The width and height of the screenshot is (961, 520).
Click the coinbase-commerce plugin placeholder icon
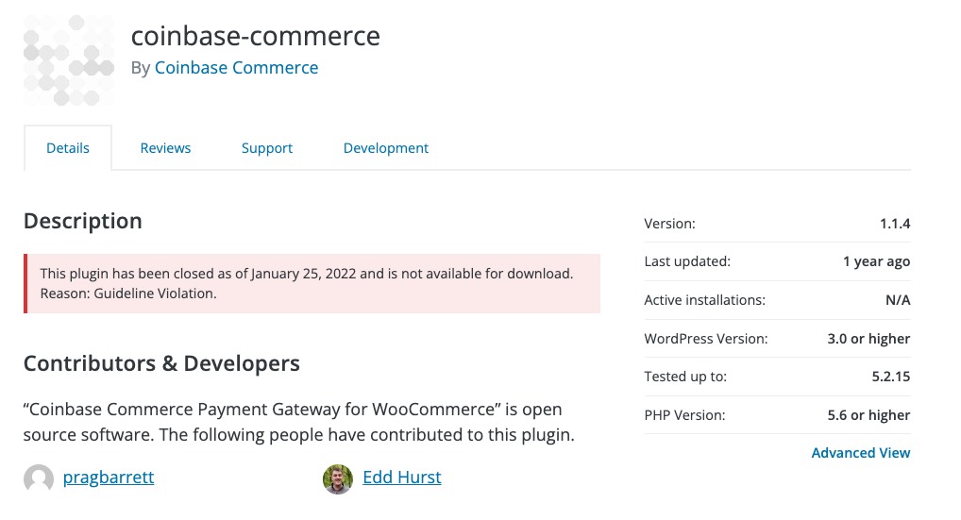point(69,60)
